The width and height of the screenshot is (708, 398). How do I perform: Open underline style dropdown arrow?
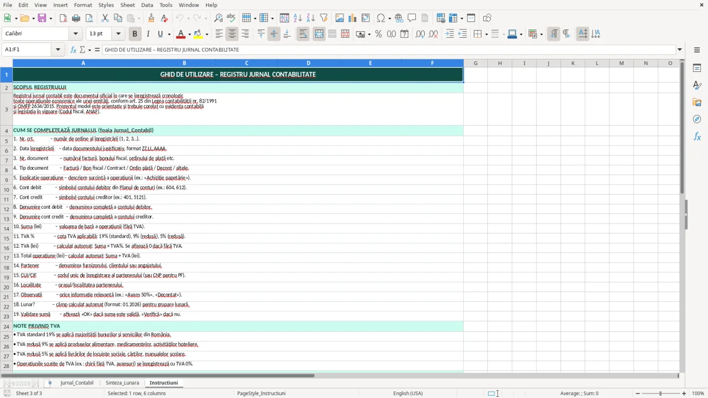point(169,34)
